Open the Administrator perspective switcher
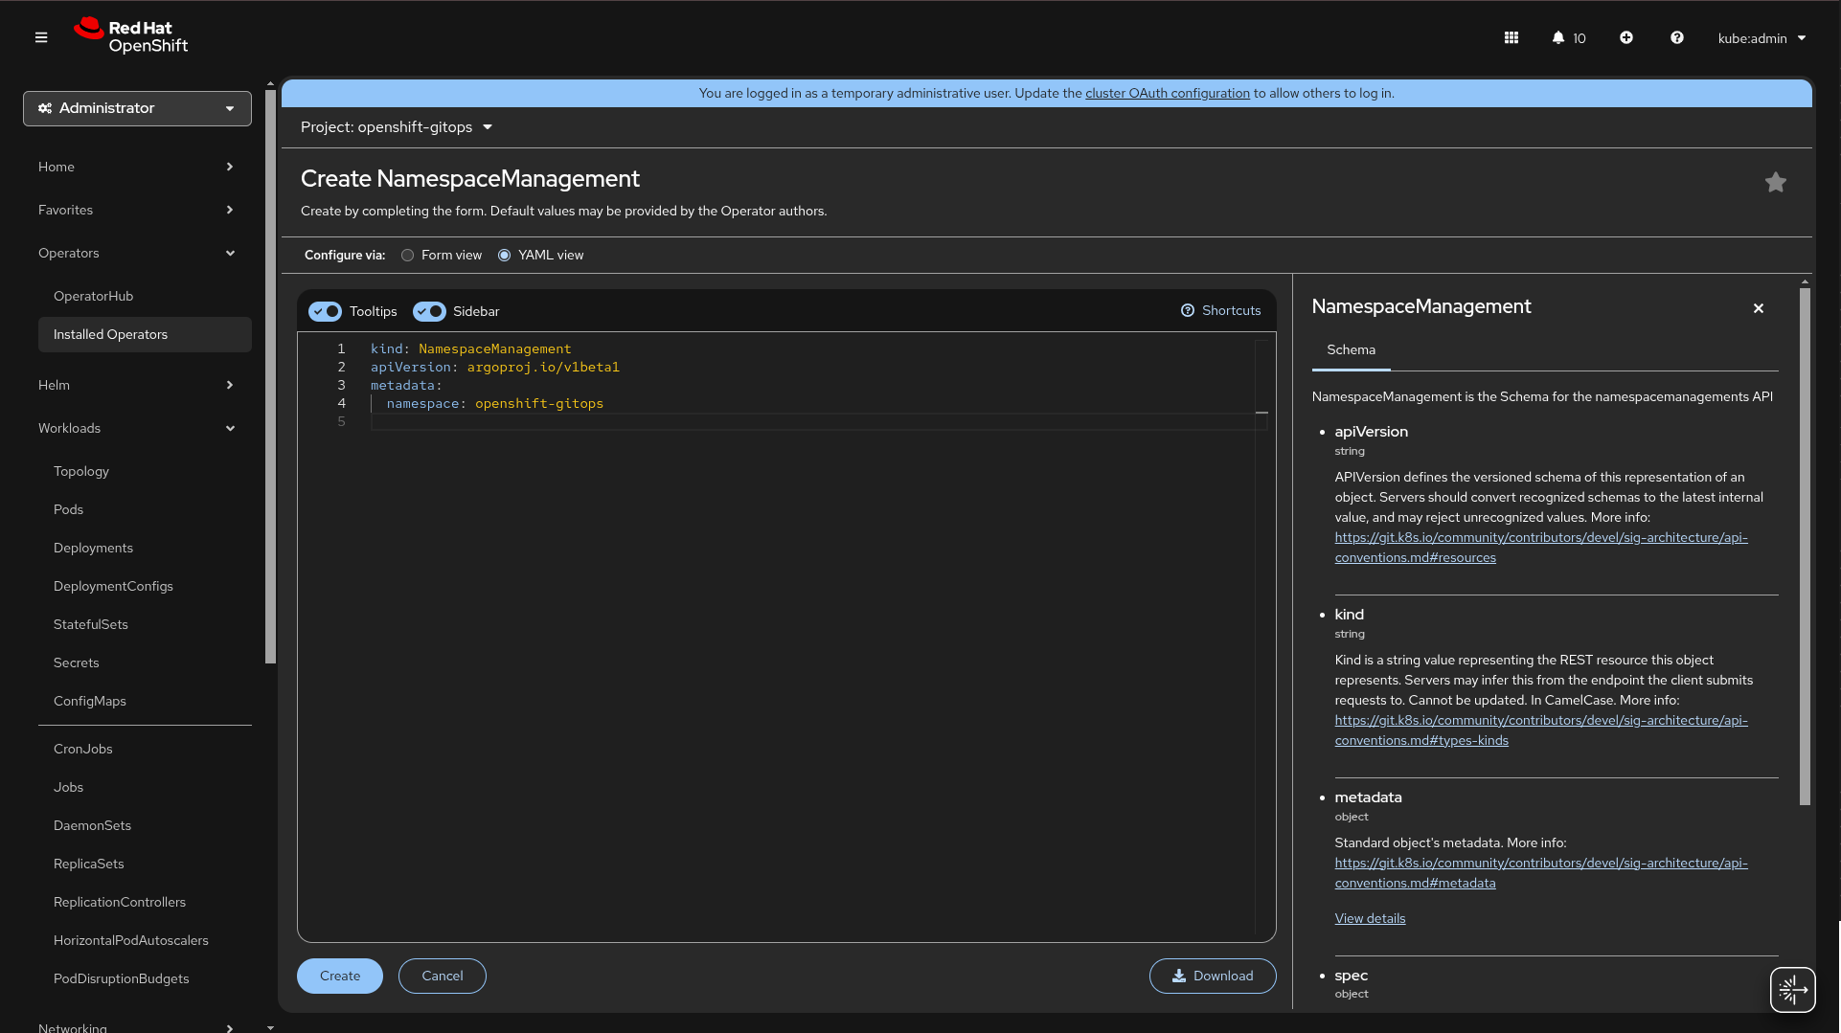 coord(137,108)
